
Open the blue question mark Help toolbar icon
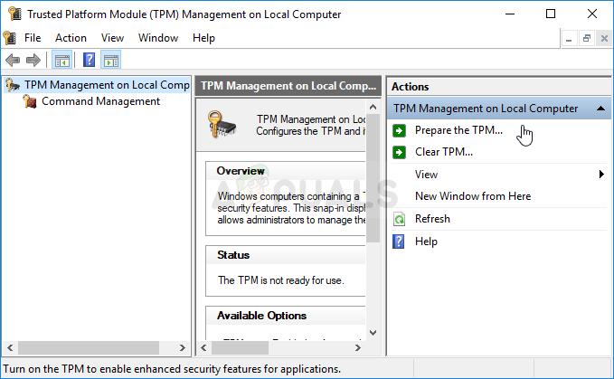tap(89, 60)
